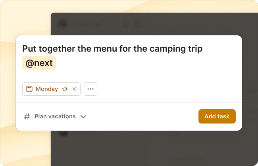Click empty space right of the more button
The height and width of the screenshot is (166, 258).
167,89
